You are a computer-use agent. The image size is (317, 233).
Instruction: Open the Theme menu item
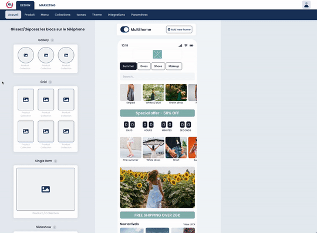[97, 15]
